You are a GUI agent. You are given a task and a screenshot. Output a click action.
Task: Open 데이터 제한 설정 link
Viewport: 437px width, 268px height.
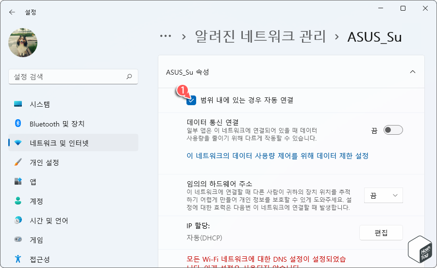tap(278, 156)
